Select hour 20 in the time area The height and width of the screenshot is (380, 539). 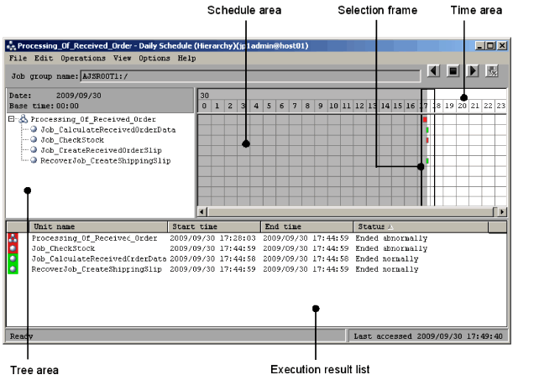point(462,106)
